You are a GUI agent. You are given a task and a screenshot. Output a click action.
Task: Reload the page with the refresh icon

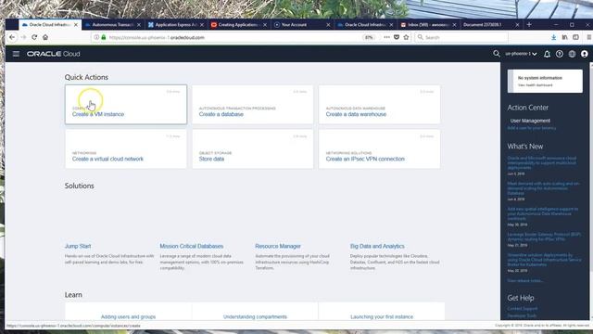click(x=34, y=37)
